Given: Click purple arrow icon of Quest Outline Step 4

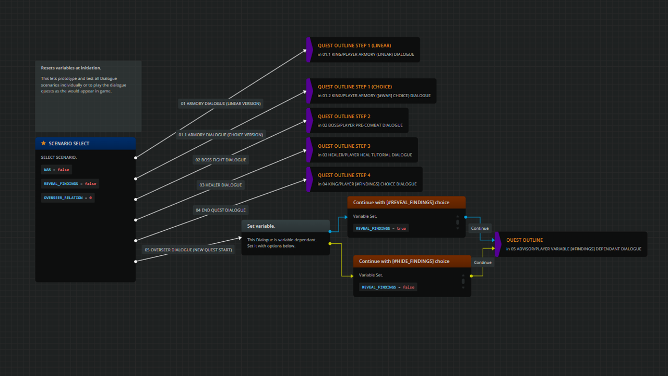Looking at the screenshot, I should click(x=309, y=179).
